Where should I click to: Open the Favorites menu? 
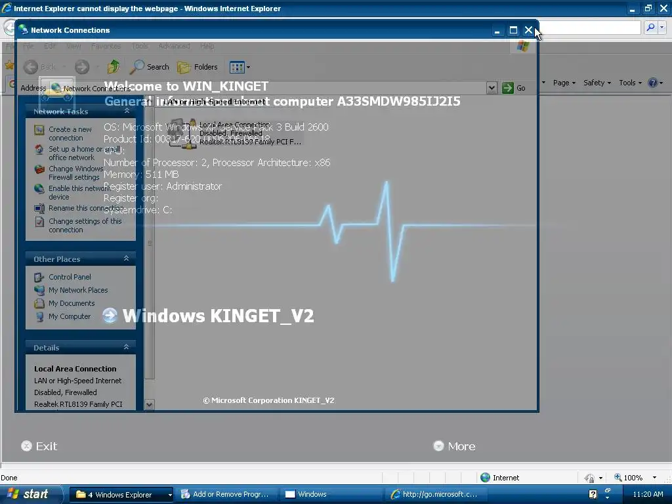click(x=106, y=46)
